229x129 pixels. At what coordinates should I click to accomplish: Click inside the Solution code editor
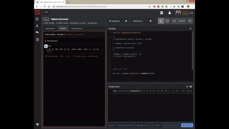point(150,56)
